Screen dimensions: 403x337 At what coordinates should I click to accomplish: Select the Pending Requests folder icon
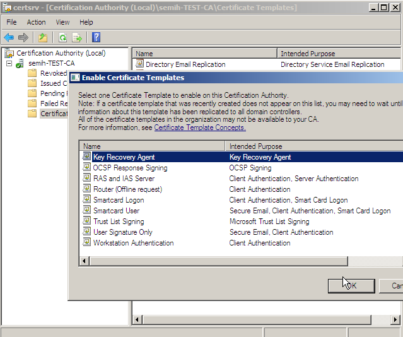[32, 93]
